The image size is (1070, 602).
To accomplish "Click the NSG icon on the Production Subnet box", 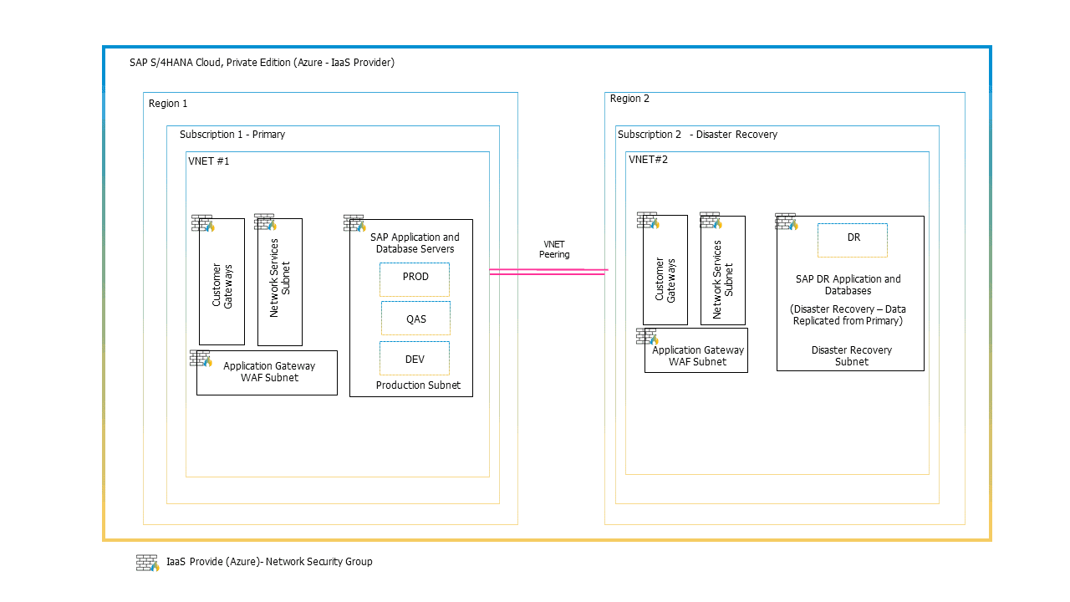I will click(x=354, y=222).
